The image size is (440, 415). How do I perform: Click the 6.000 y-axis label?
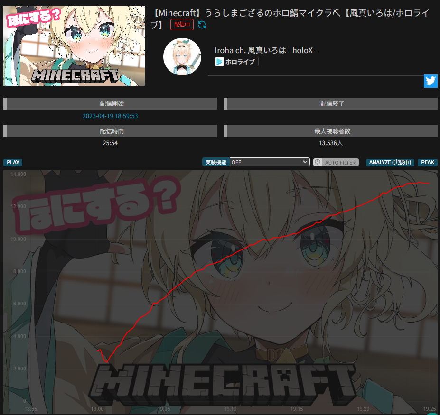point(19,304)
